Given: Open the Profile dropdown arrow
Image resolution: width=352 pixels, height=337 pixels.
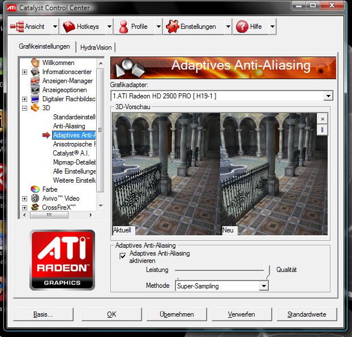Looking at the screenshot, I should (158, 27).
